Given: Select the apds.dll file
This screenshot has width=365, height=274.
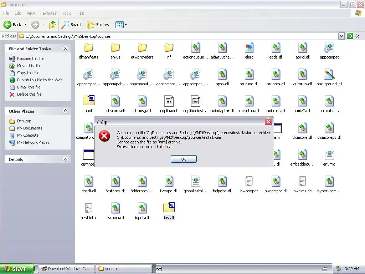Looking at the screenshot, I should (276, 51).
